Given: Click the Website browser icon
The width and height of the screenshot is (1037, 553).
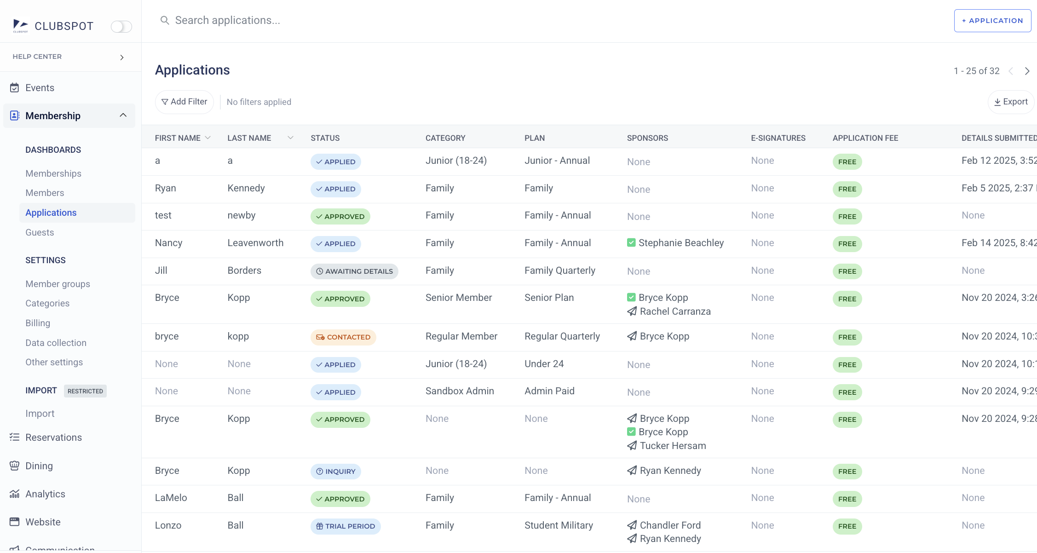Looking at the screenshot, I should tap(15, 522).
